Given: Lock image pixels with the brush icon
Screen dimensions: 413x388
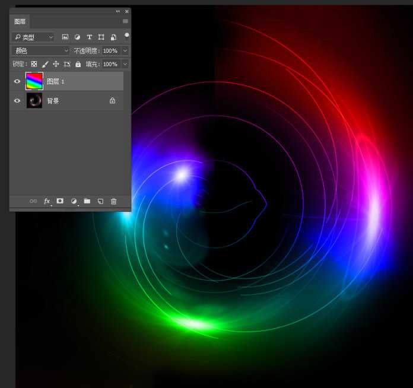Looking at the screenshot, I should 45,64.
